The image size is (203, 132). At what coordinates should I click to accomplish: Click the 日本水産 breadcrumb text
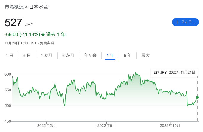click(x=38, y=7)
